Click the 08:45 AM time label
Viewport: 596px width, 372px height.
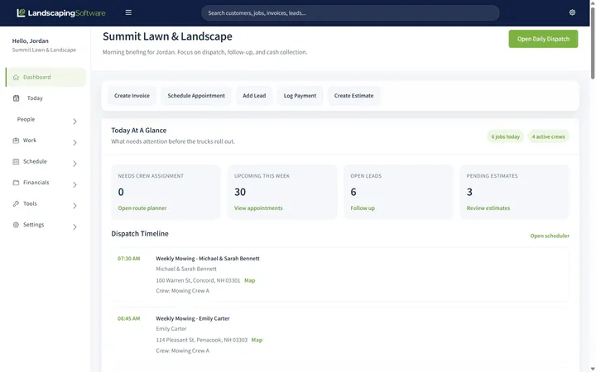click(x=129, y=318)
